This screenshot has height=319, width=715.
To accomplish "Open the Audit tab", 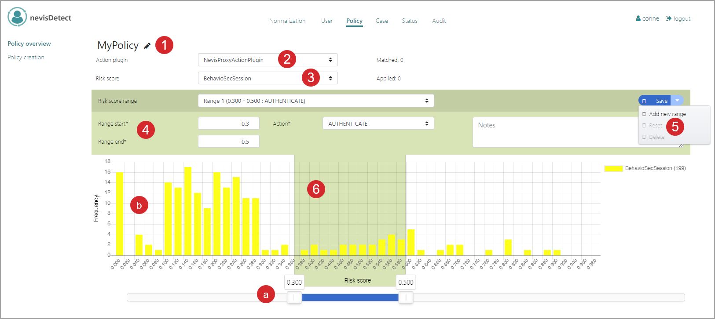I will pyautogui.click(x=439, y=21).
